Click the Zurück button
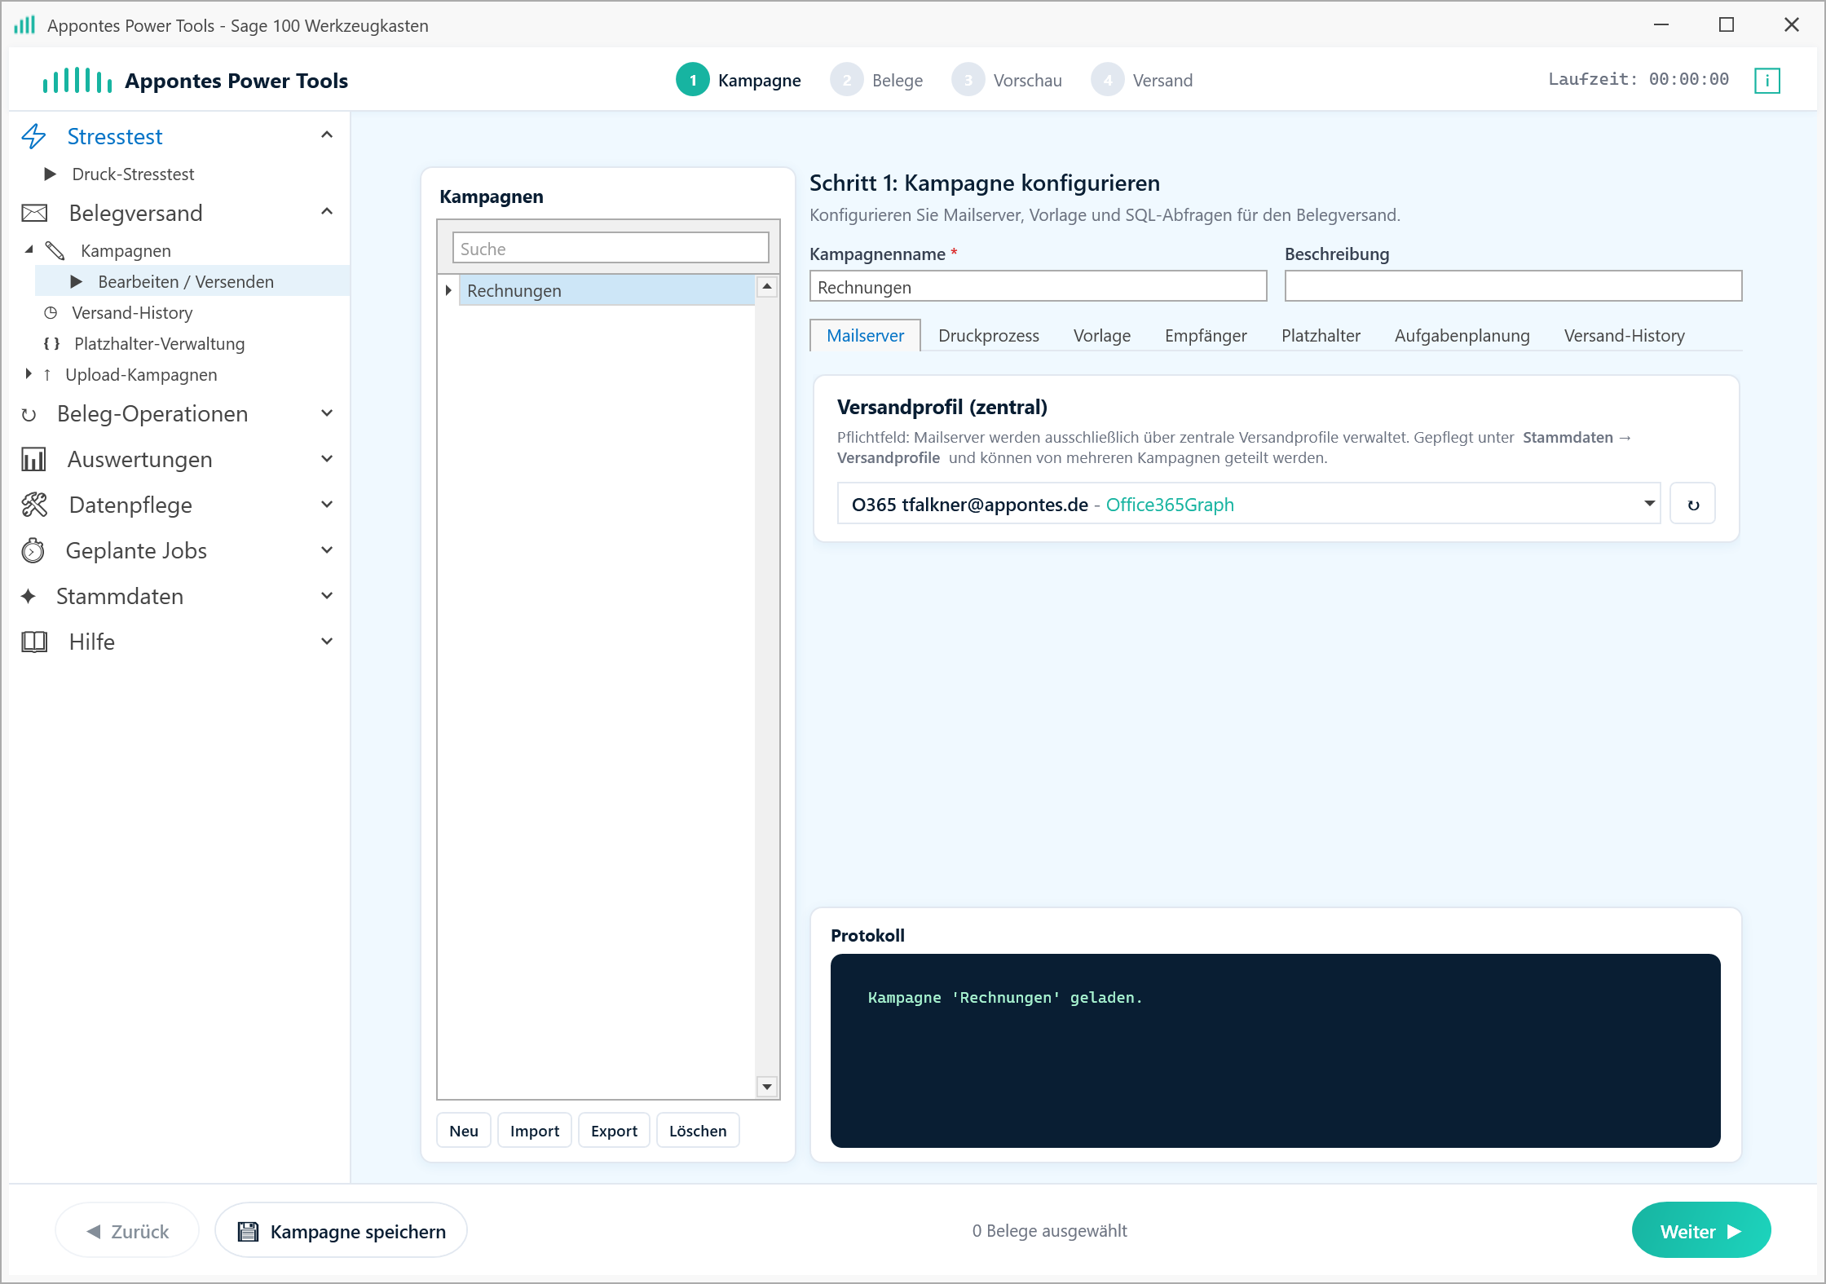Screen dimensions: 1826x1284 pyautogui.click(x=127, y=1230)
